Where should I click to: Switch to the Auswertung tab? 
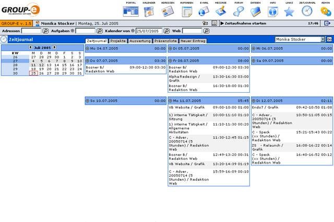(139, 41)
